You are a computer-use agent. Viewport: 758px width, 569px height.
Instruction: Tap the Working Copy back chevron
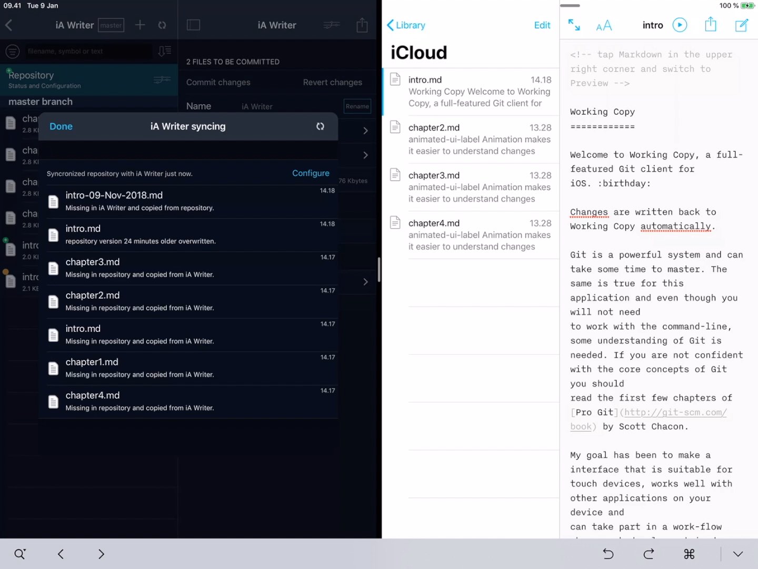(x=9, y=25)
